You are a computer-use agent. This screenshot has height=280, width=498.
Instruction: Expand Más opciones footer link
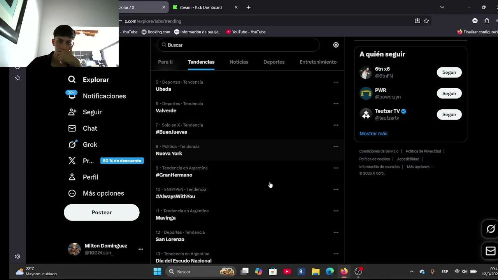420,167
